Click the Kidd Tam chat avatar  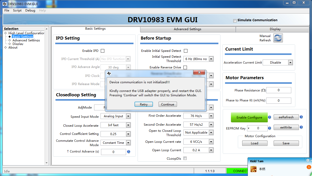tap(253, 169)
